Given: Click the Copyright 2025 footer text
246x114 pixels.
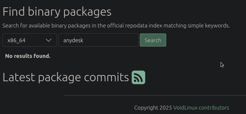Looking at the screenshot, I should pyautogui.click(x=153, y=108).
